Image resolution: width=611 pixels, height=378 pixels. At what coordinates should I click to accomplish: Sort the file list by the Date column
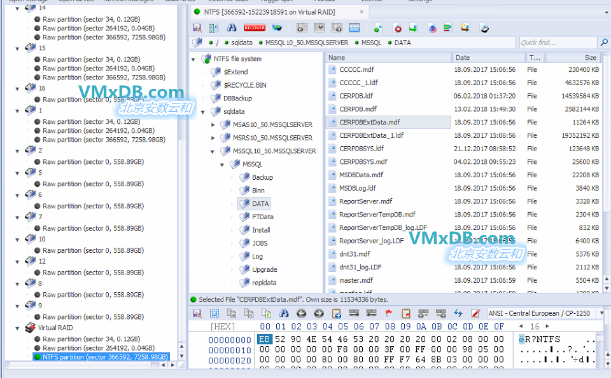point(488,58)
